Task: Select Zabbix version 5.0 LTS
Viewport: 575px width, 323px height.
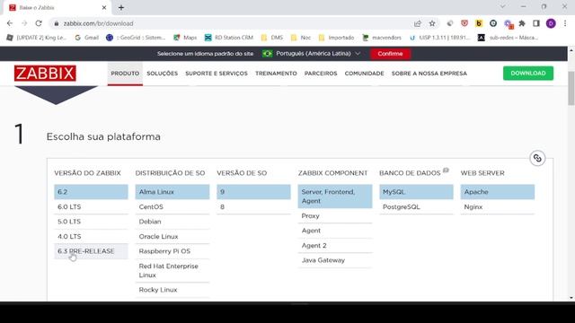Action: [x=91, y=222]
